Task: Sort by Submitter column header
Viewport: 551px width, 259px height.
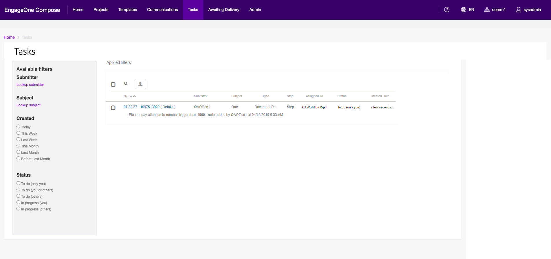Action: click(x=201, y=96)
